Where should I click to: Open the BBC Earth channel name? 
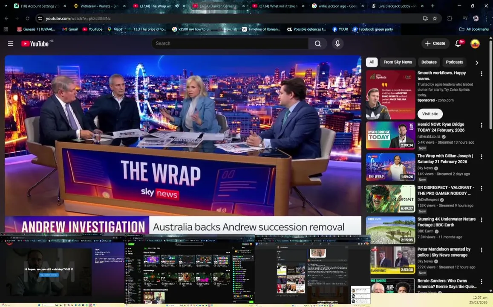425,231
